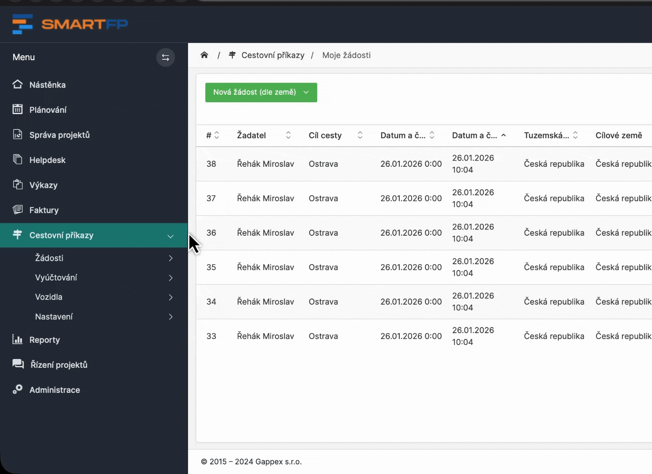This screenshot has height=474, width=652.
Task: Expand the Vozidla submenu
Action: point(170,297)
